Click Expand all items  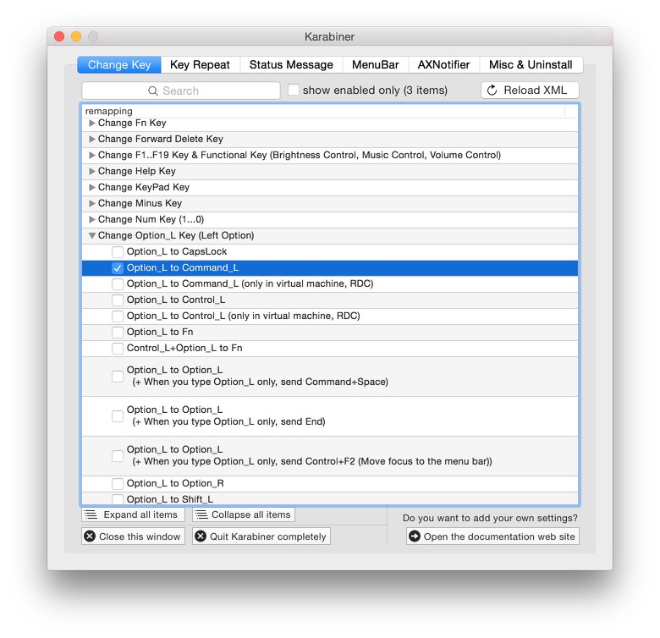[x=133, y=514]
